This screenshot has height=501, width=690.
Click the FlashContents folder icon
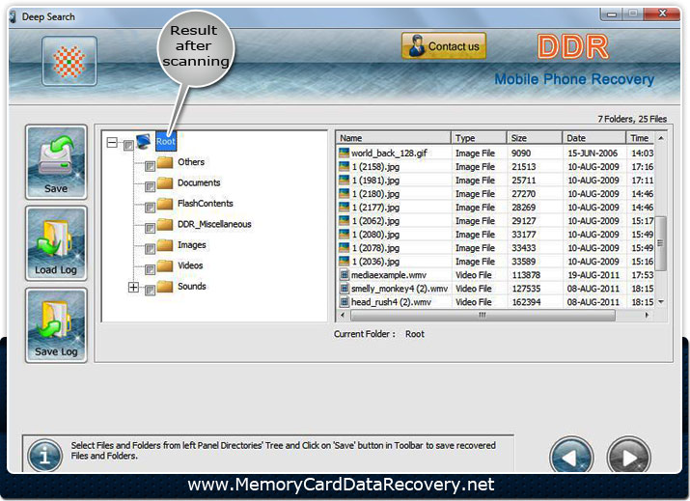coord(165,204)
